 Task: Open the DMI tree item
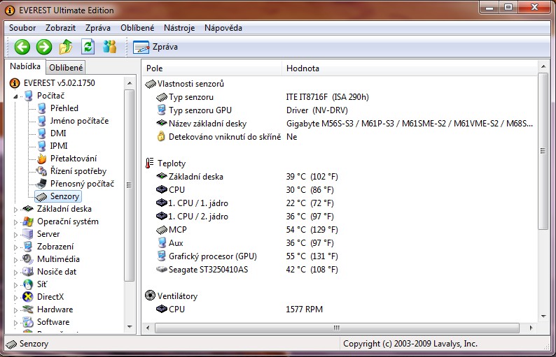coord(58,133)
